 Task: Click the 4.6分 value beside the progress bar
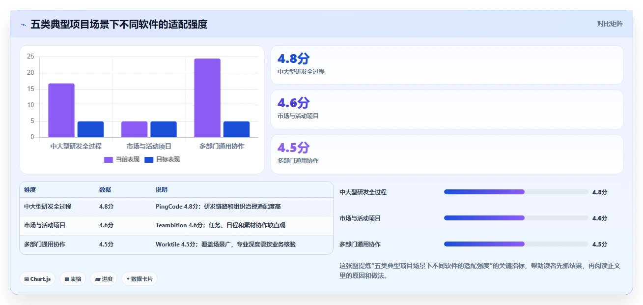pos(600,218)
